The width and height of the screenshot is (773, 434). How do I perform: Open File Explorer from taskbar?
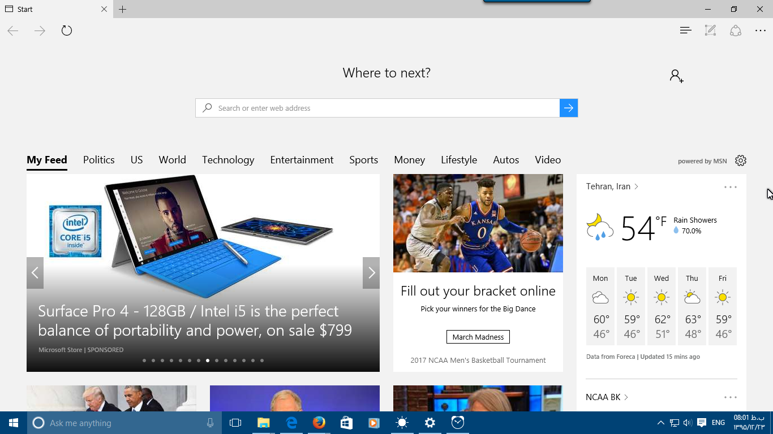[264, 423]
